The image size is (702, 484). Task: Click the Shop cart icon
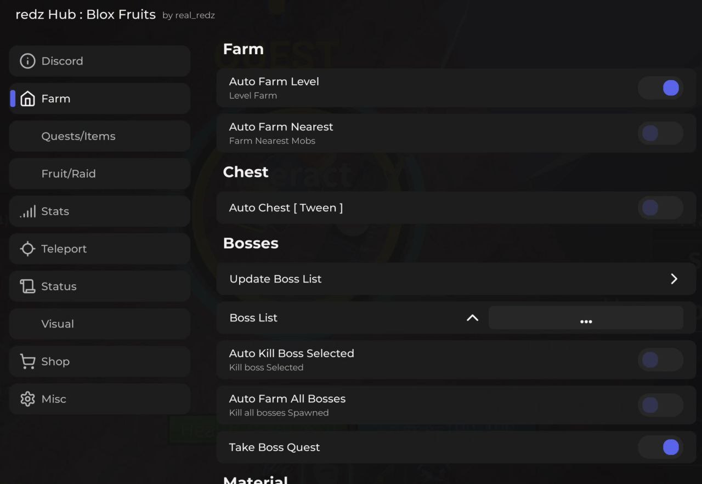point(27,361)
